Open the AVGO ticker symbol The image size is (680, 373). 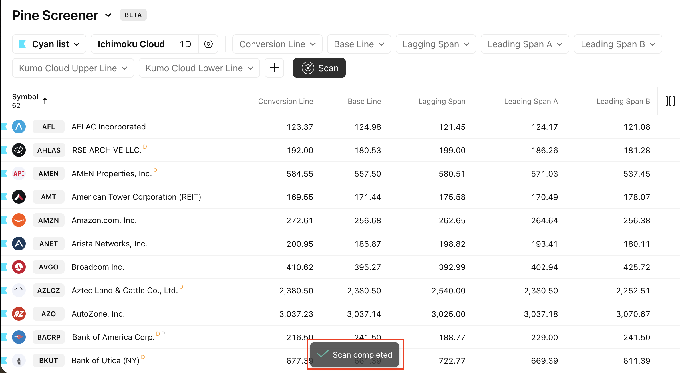49,267
